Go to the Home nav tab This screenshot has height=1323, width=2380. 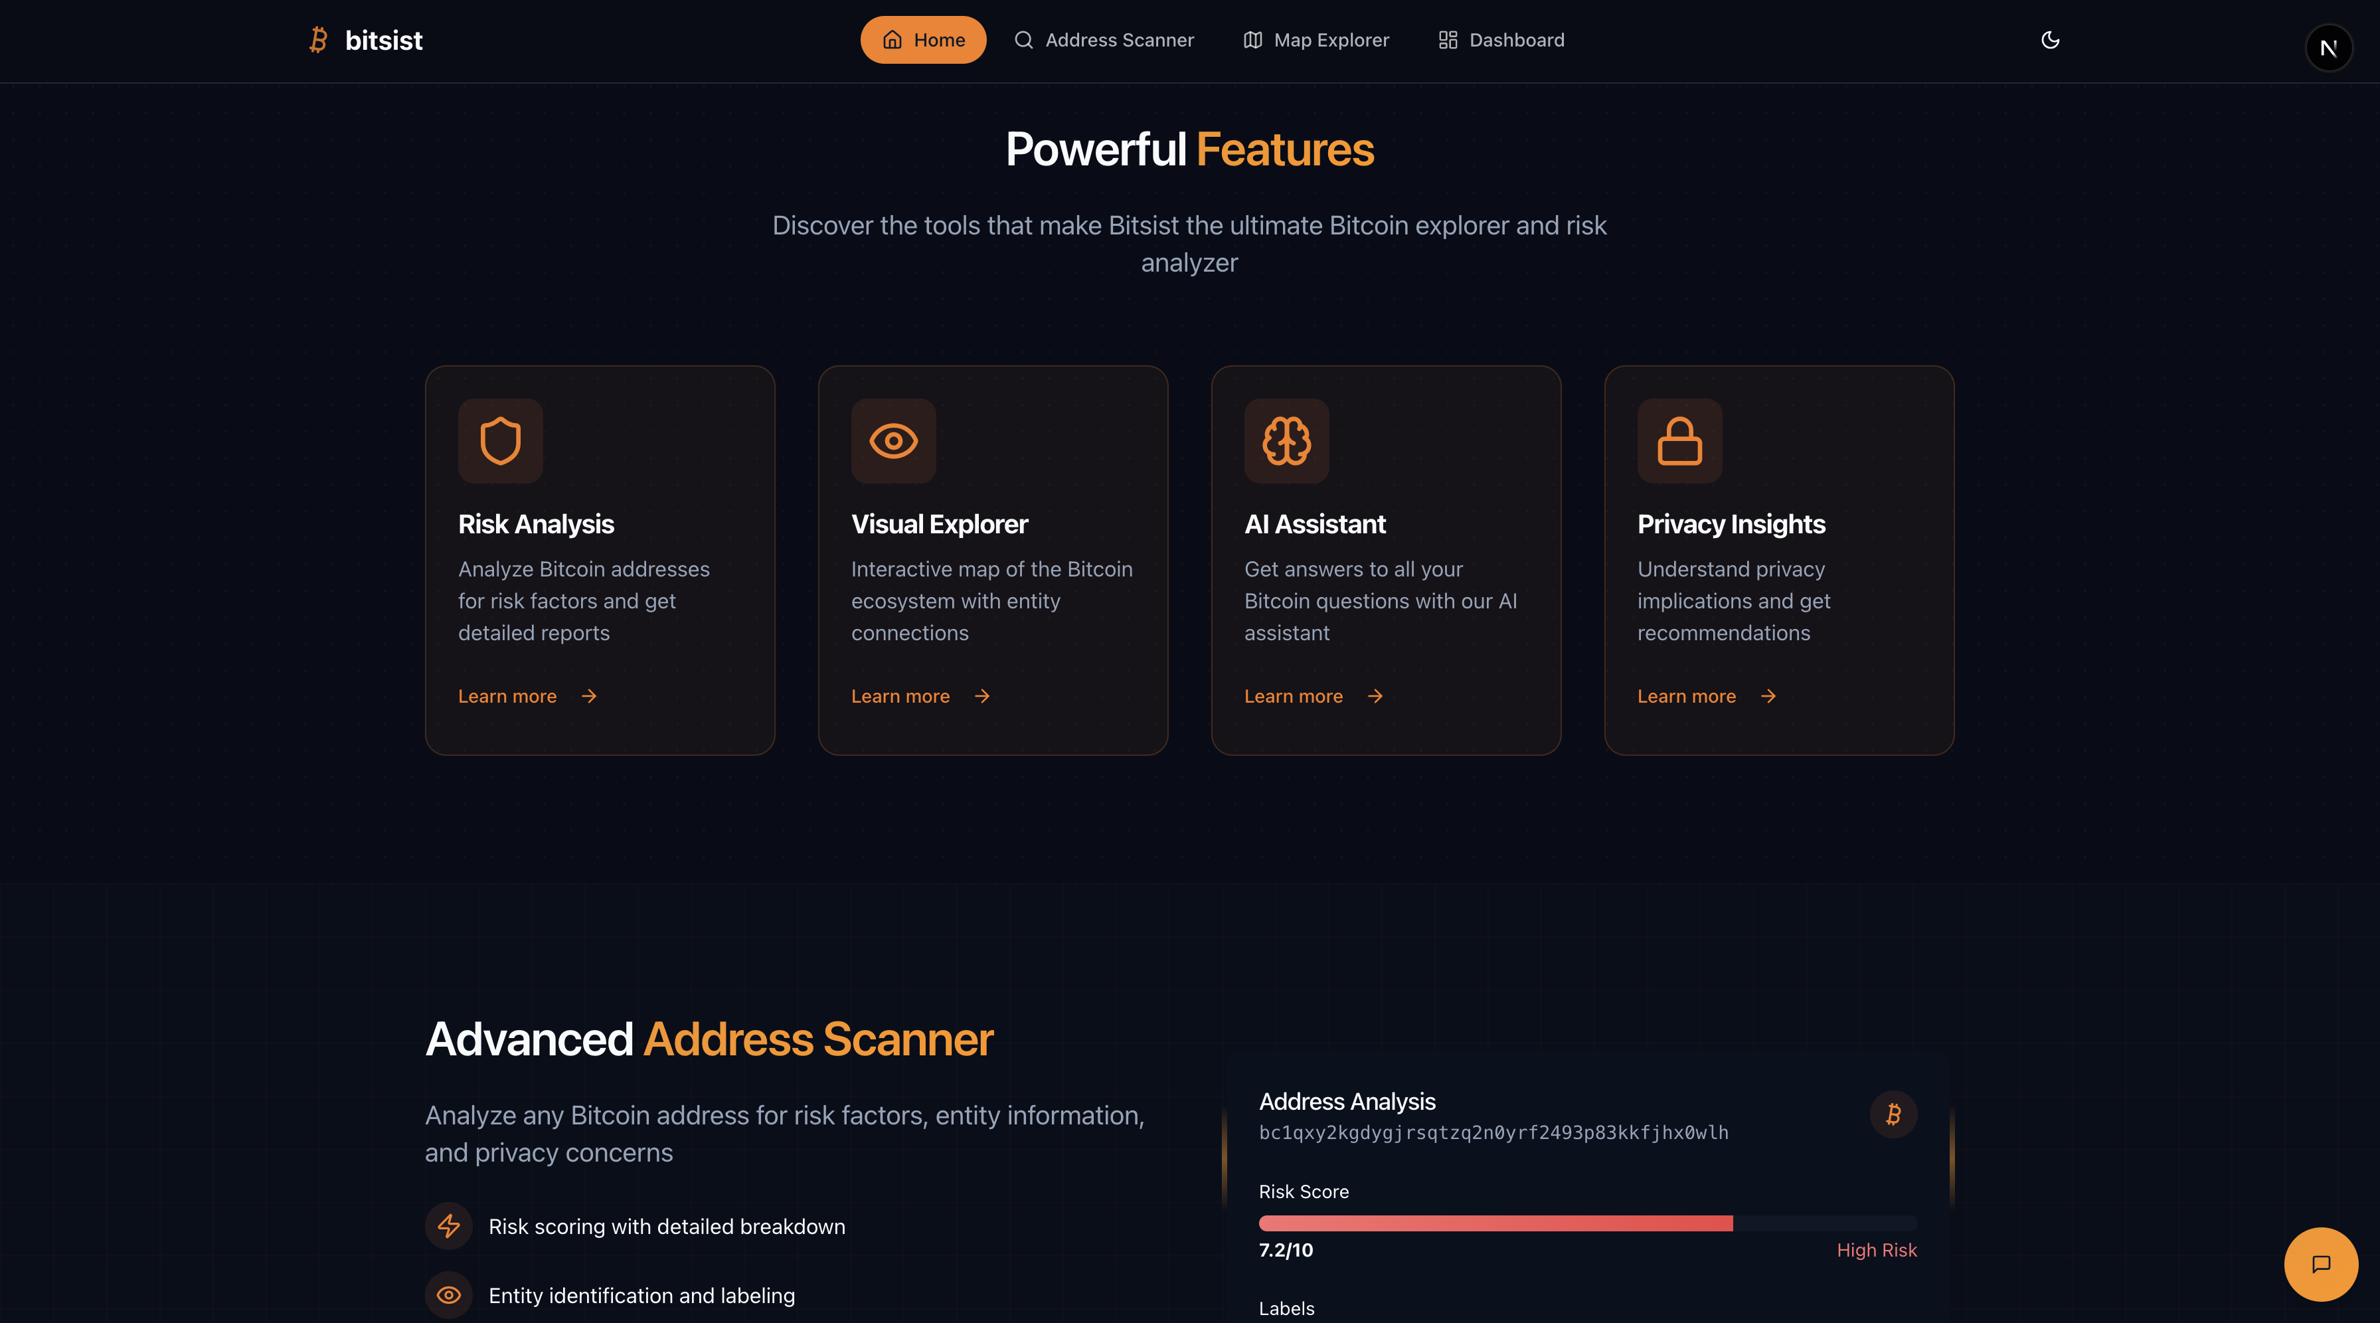point(923,40)
